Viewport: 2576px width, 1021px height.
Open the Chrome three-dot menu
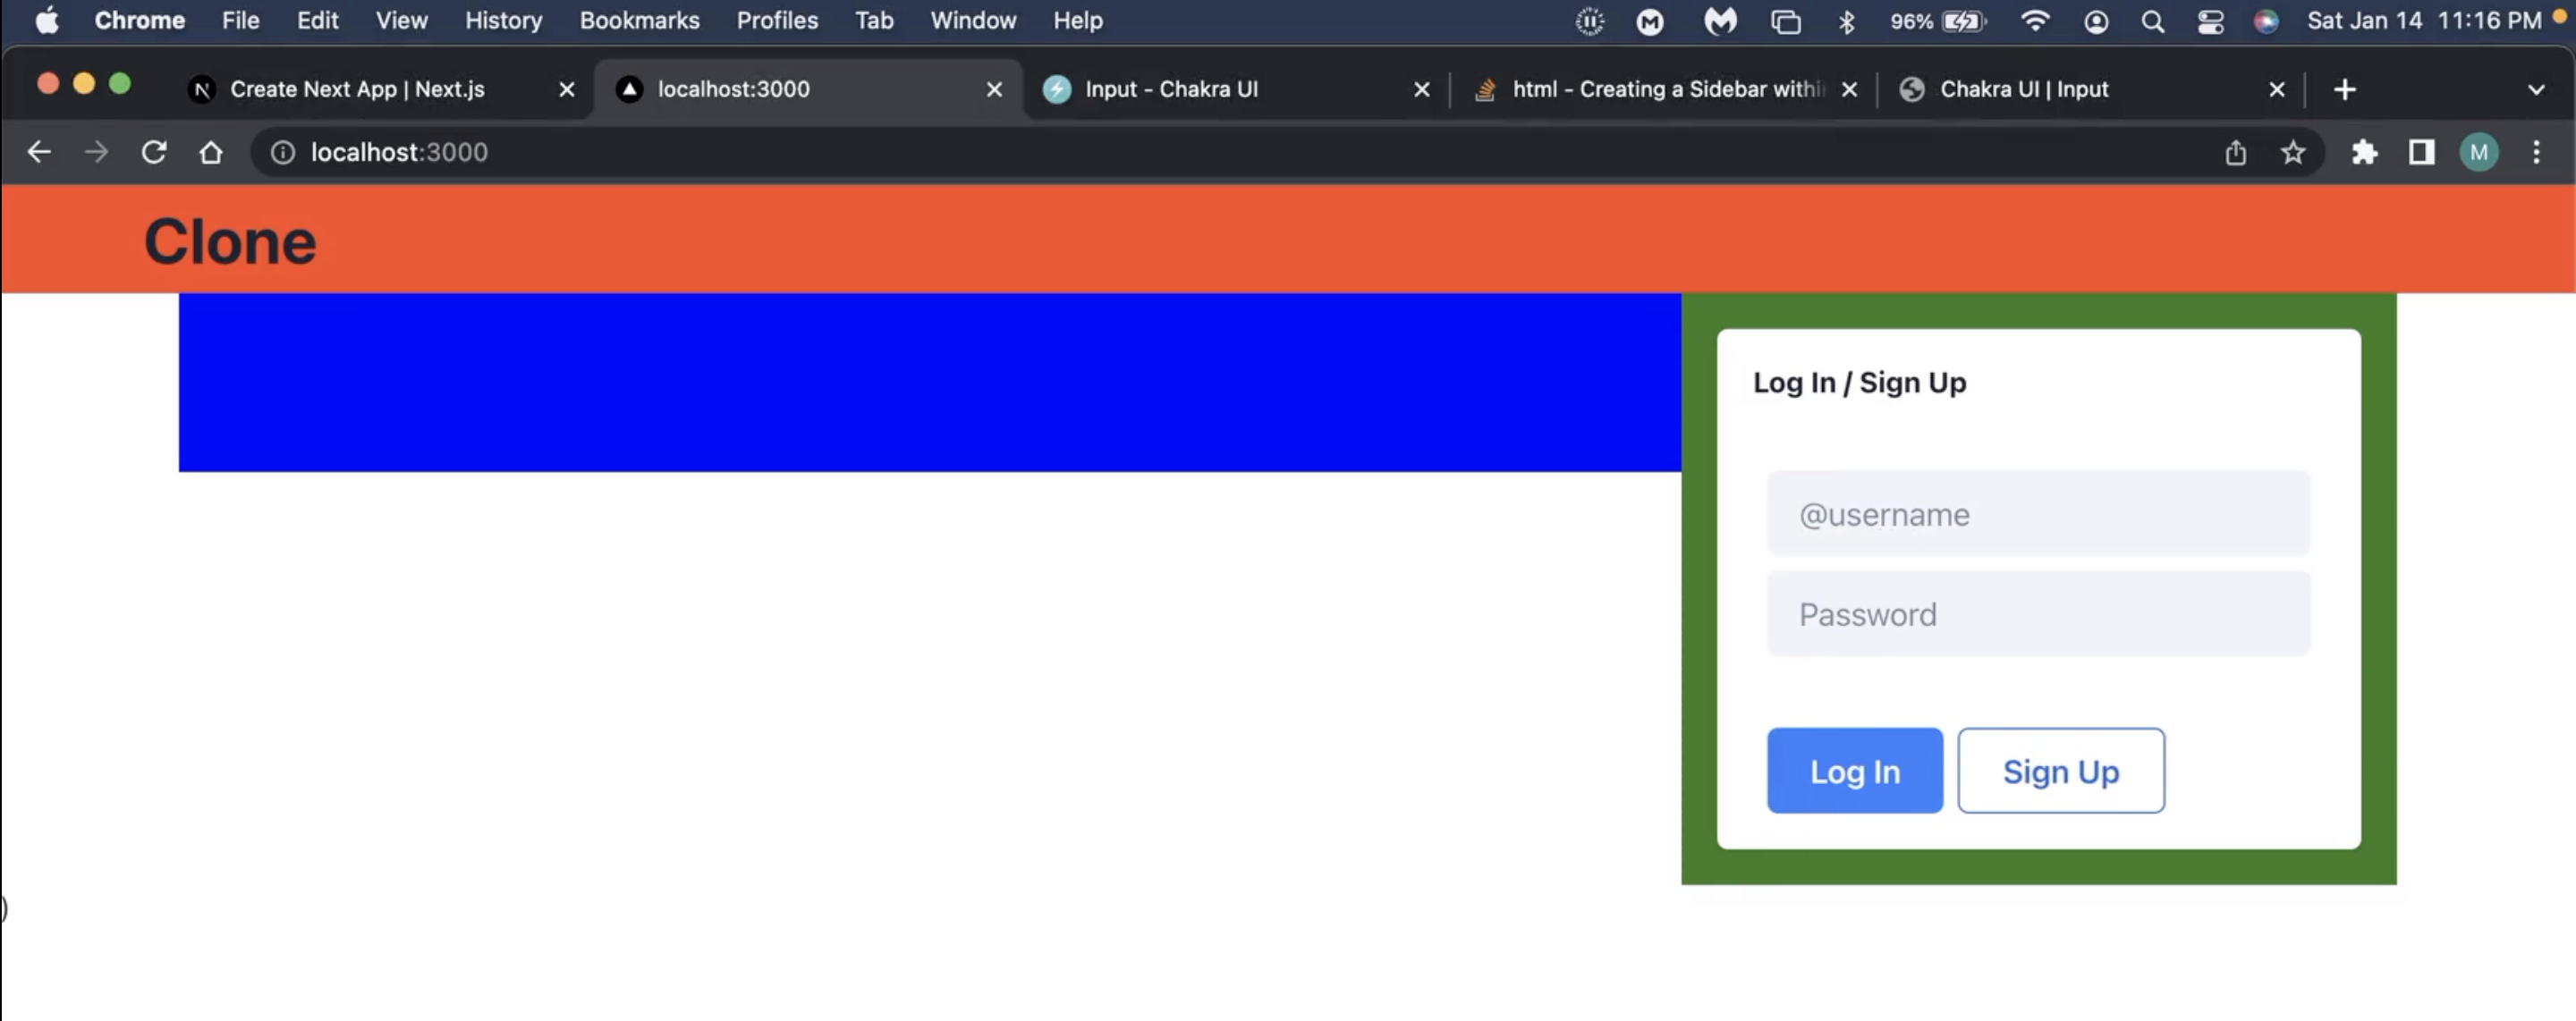(x=2538, y=152)
